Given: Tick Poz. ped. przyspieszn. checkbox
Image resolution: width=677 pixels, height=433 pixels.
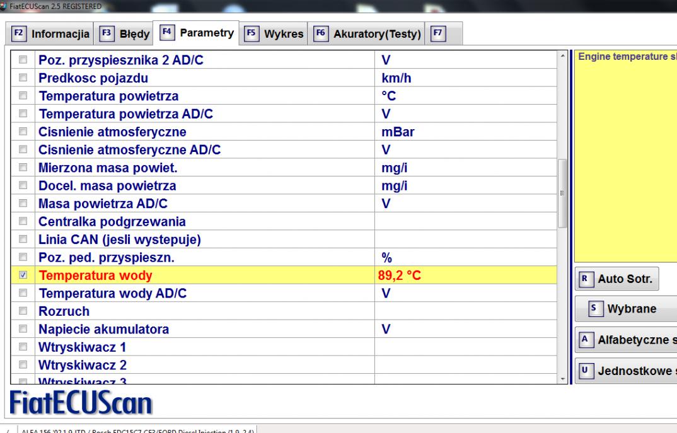Looking at the screenshot, I should tap(23, 257).
